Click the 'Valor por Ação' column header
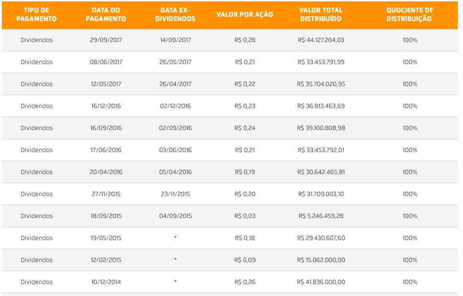 (x=245, y=14)
